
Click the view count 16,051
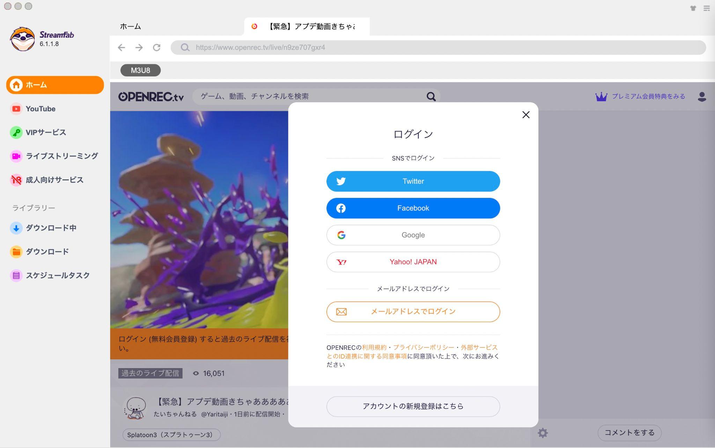click(209, 373)
